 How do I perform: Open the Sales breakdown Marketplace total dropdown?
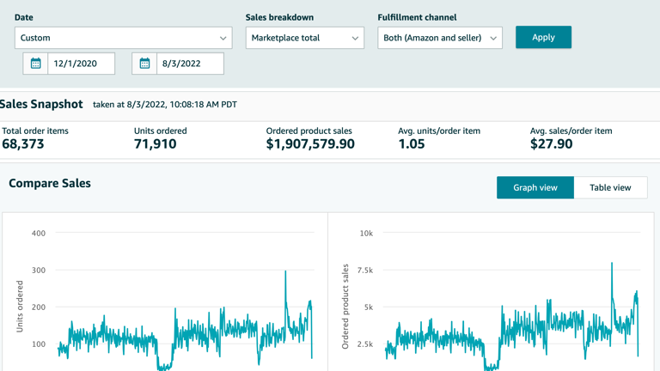point(304,38)
